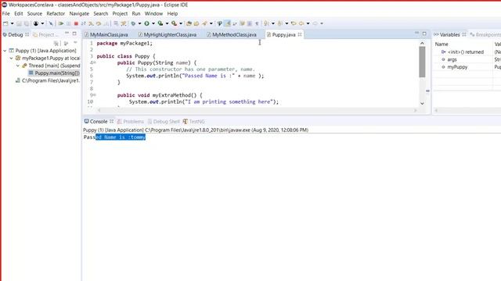This screenshot has width=501, height=281.
Task: Open the Refactor menu
Action: [56, 14]
